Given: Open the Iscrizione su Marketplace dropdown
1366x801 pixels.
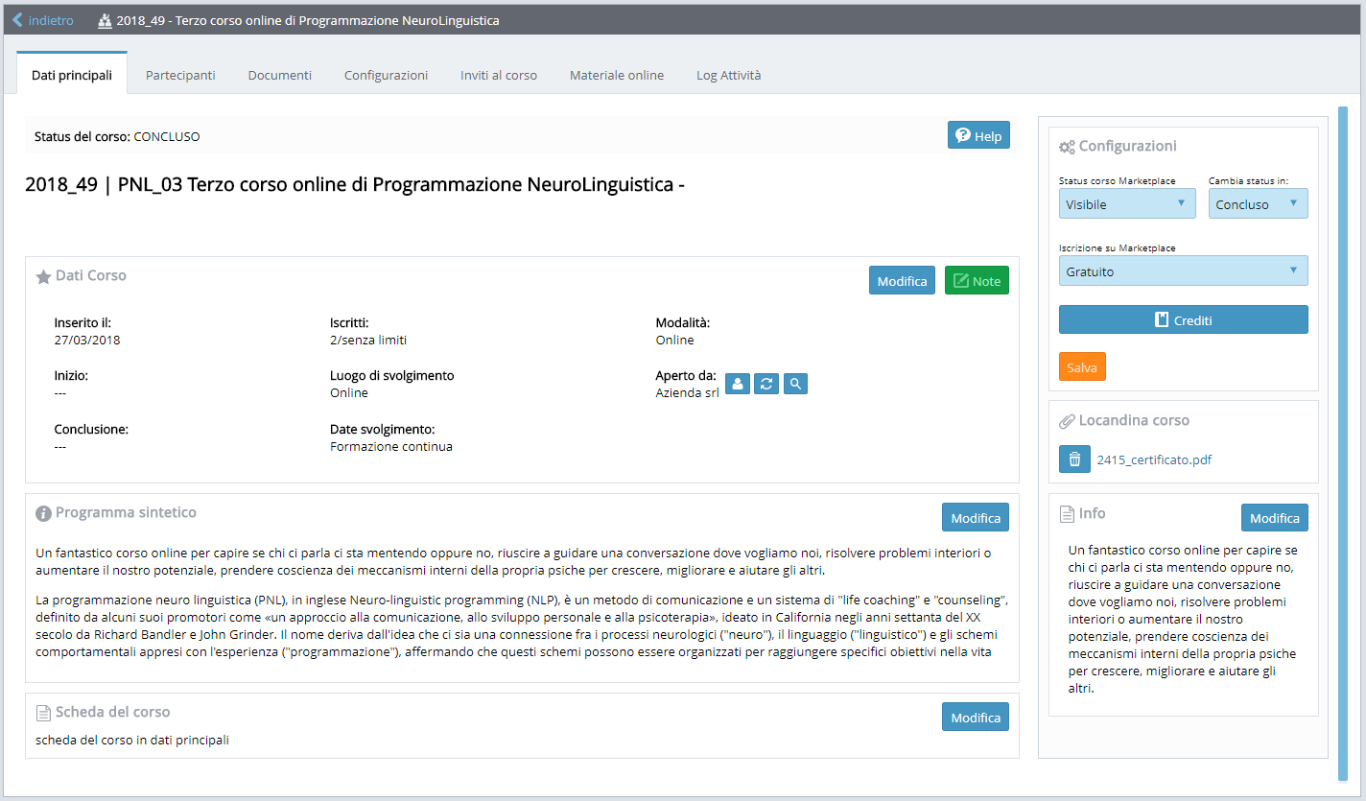Looking at the screenshot, I should pyautogui.click(x=1183, y=271).
